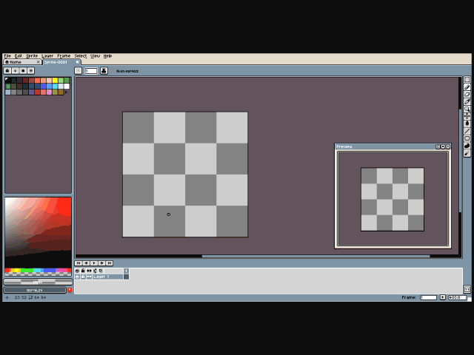Toggle Layer 1 continuous cels icon

[89, 277]
